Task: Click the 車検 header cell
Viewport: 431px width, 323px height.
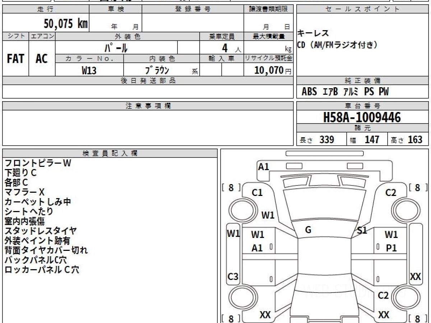Action: coord(116,9)
